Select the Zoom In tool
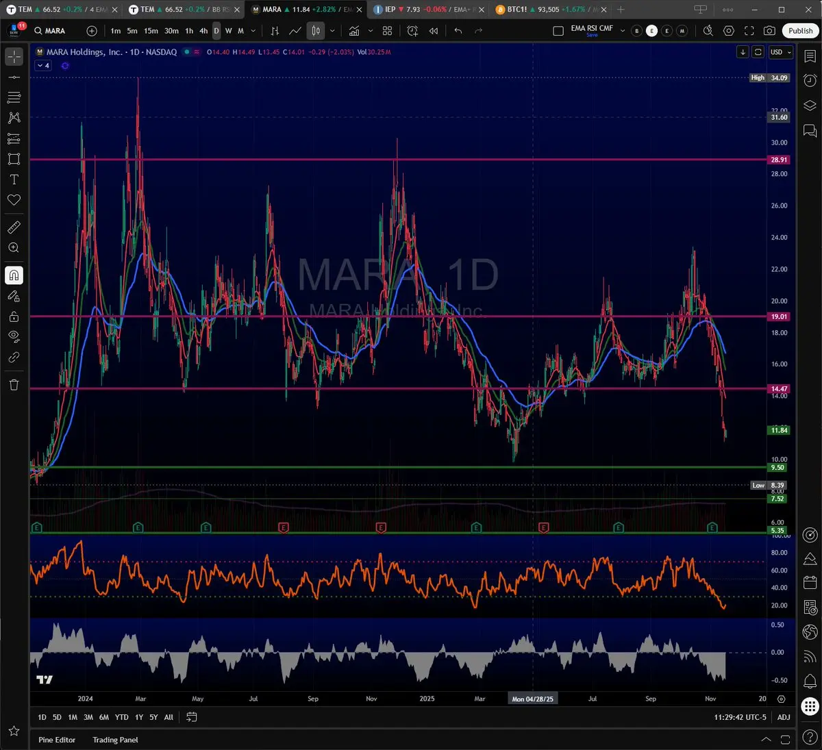822x750 pixels. 14,248
